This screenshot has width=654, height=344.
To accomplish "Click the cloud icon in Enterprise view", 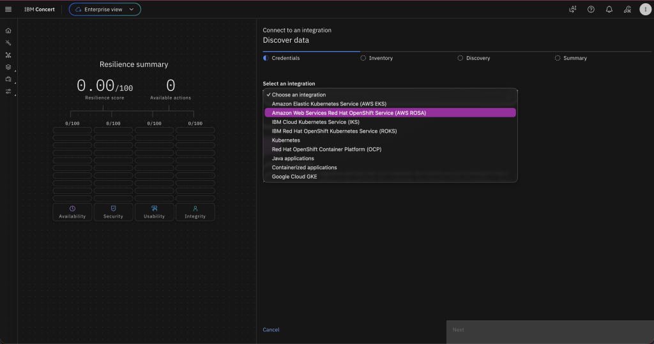I will (78, 9).
